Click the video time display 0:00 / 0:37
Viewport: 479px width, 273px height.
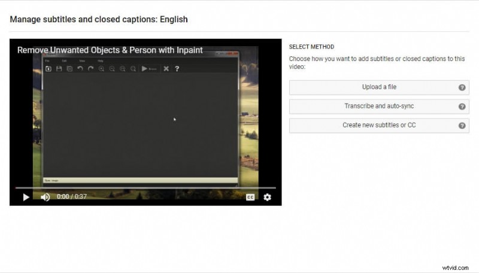72,196
